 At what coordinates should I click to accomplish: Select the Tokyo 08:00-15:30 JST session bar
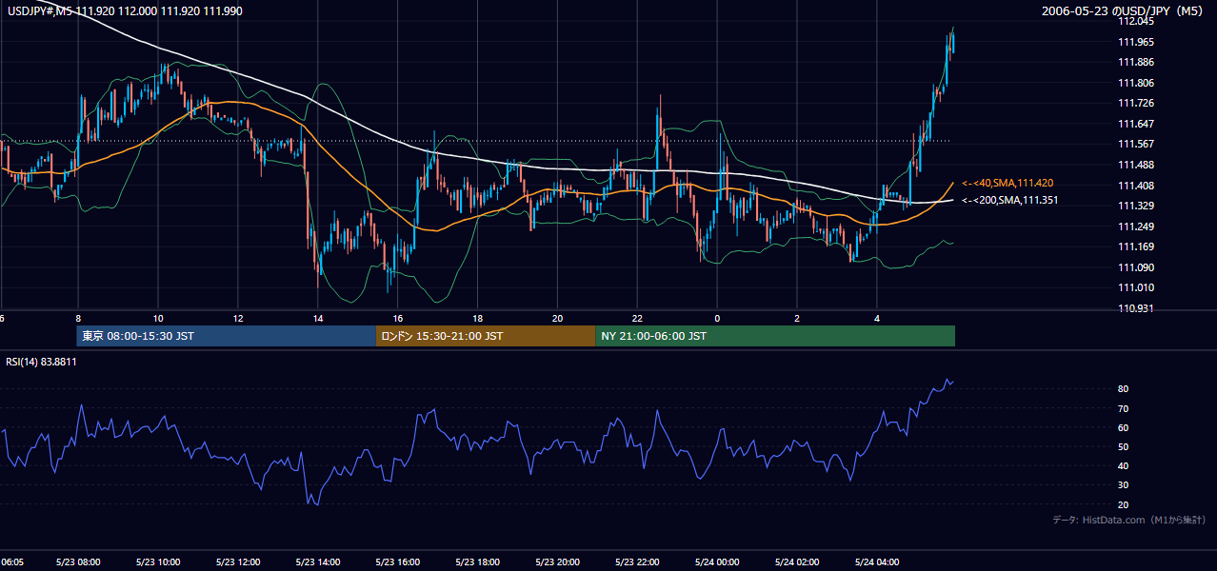[227, 336]
